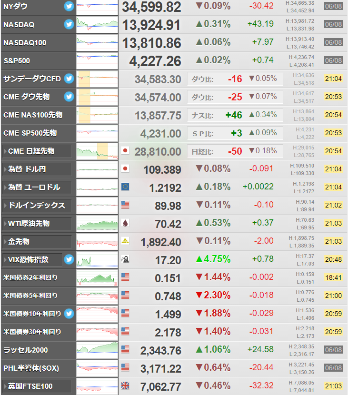Click the Japan flag in the CME 日経先物 row
Viewport: 348px width, 395px height.
pos(125,151)
